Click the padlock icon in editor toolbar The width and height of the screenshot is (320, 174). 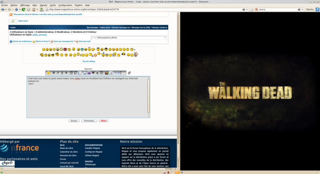97,73
